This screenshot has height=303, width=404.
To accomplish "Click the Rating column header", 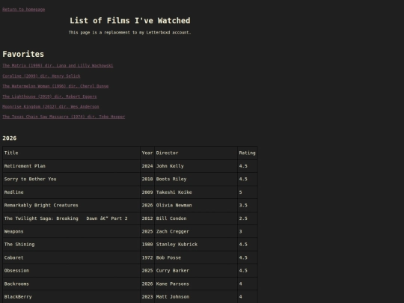I will tap(248, 153).
